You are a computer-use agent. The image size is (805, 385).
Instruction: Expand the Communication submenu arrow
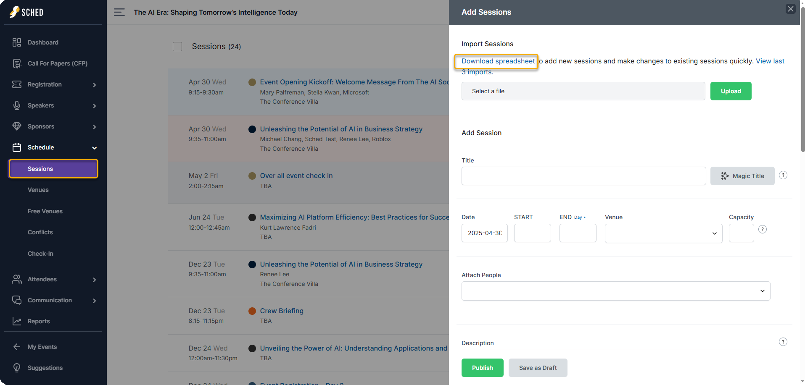[x=95, y=301]
